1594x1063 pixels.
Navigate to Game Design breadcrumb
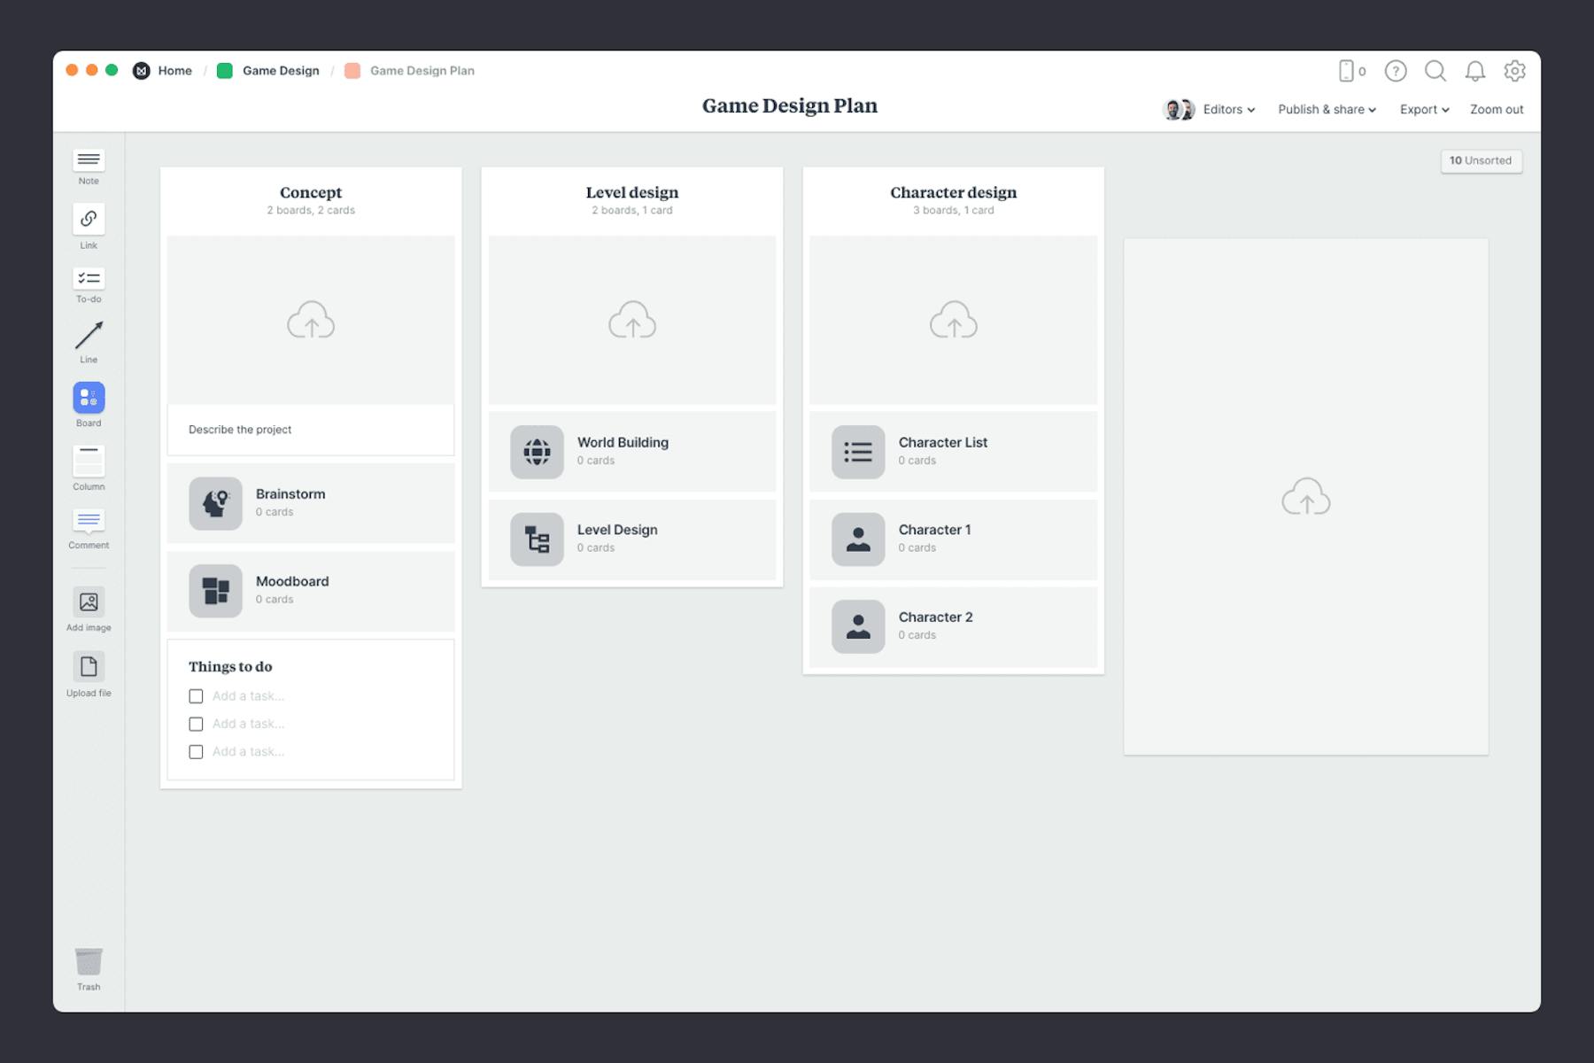point(280,70)
